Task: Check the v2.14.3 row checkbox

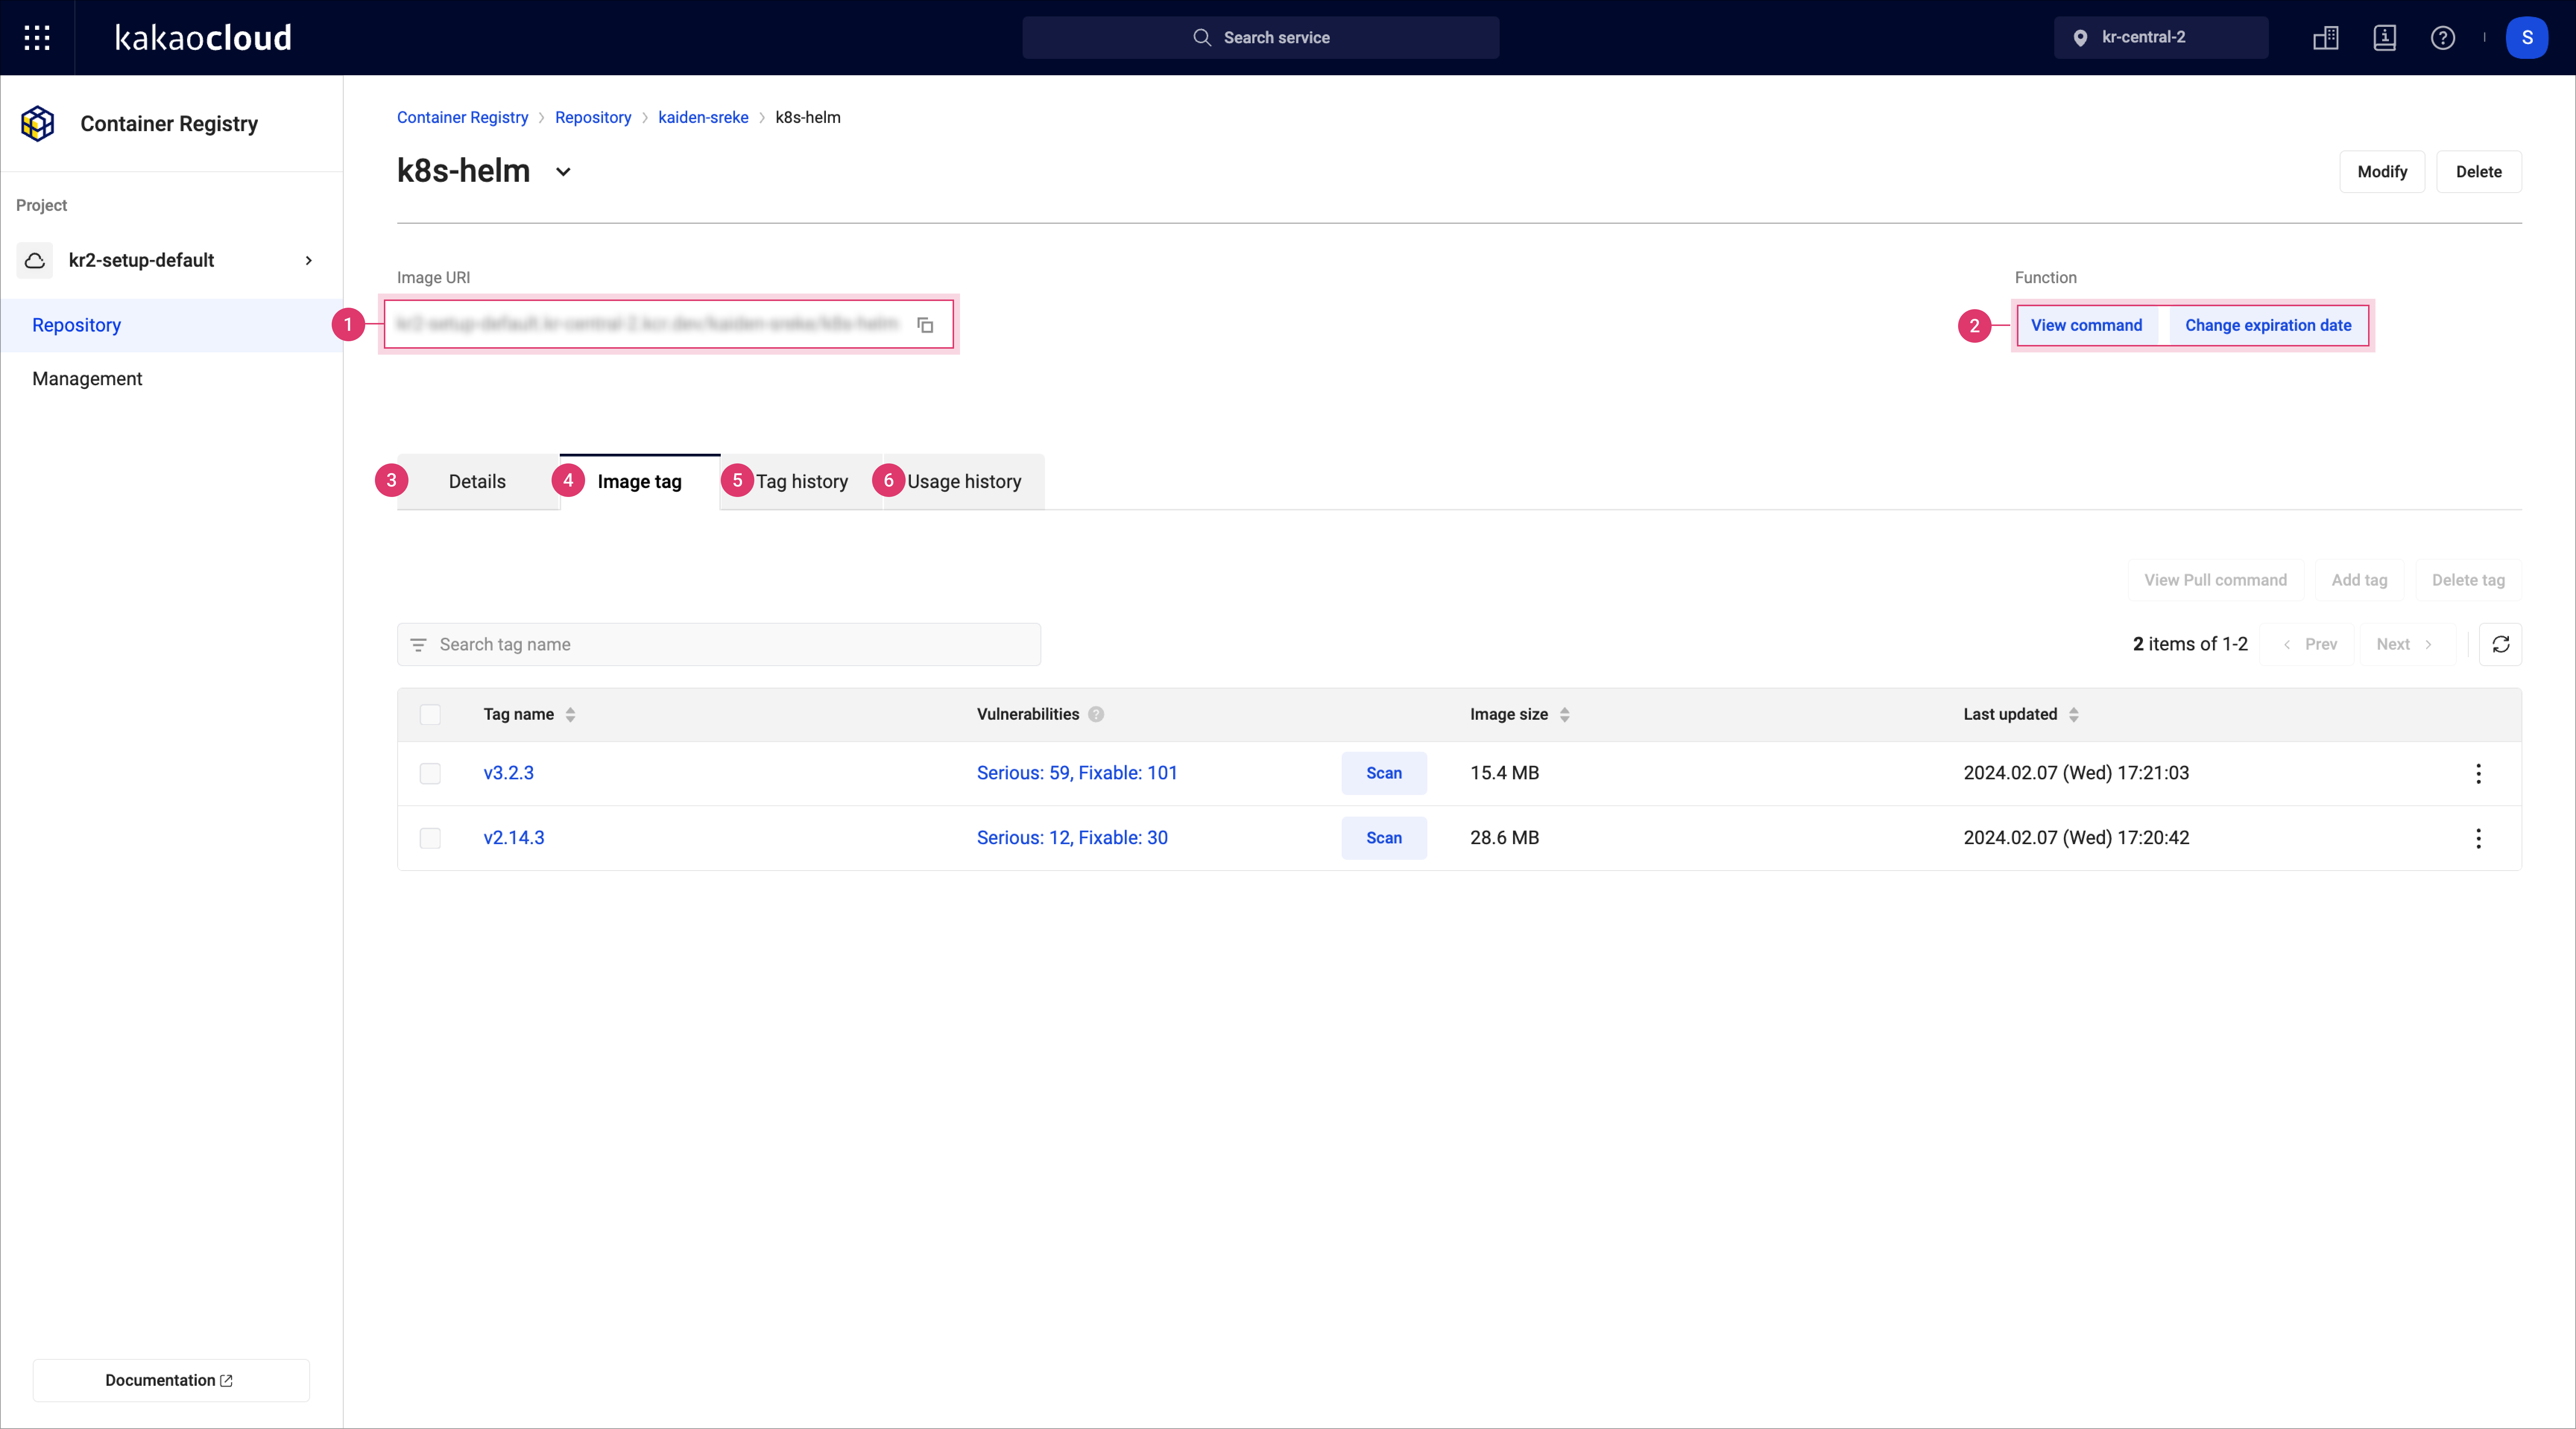Action: 430,839
